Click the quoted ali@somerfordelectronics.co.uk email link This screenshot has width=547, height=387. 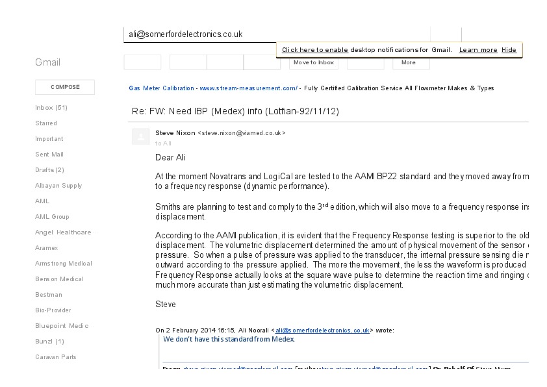(x=322, y=331)
